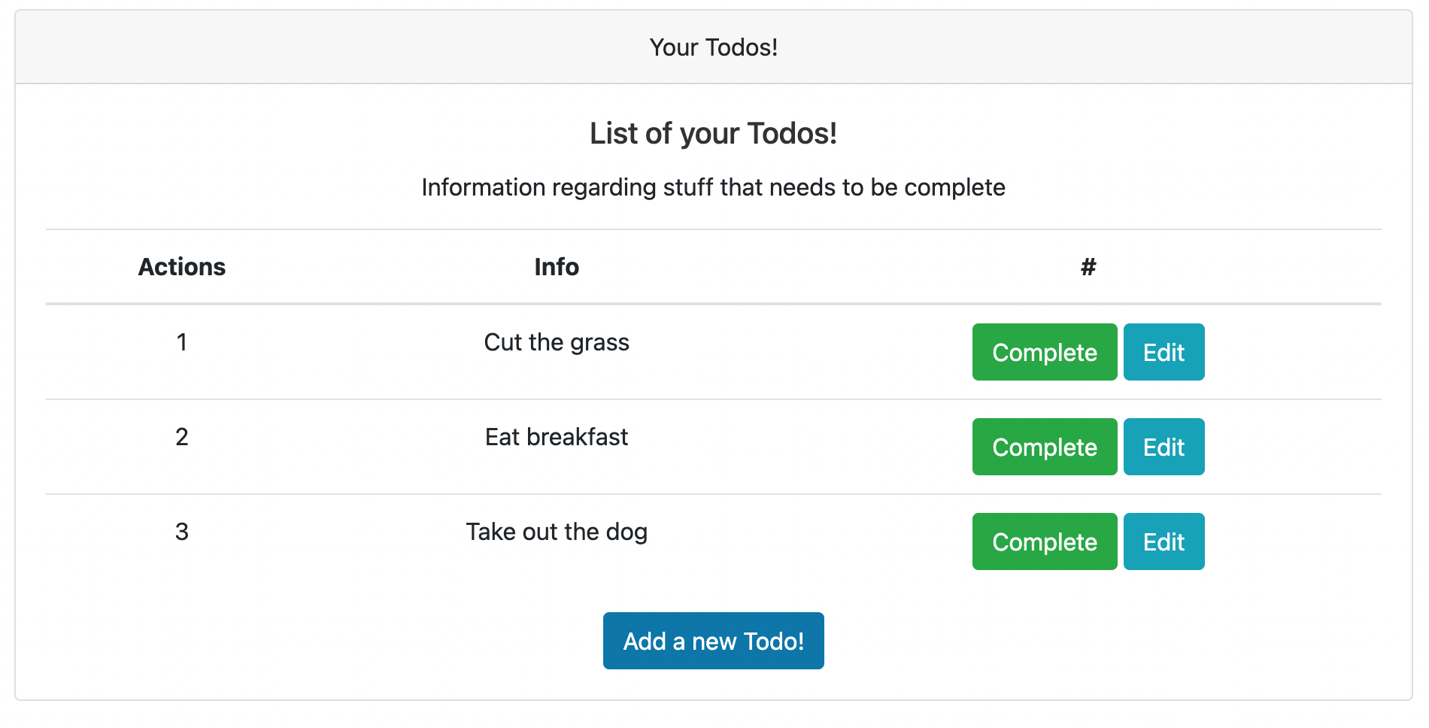
Task: Complete the "Eat breakfast" todo
Action: 1044,447
